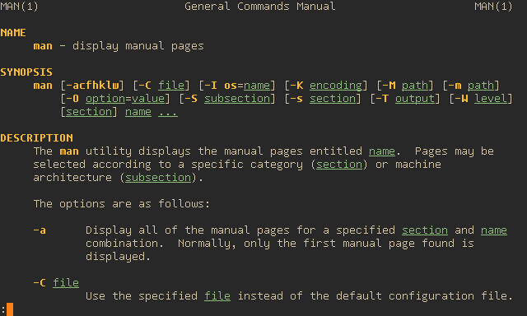This screenshot has width=527, height=316.
Task: Click the underlined 'level' argument after -W
Action: coord(491,99)
